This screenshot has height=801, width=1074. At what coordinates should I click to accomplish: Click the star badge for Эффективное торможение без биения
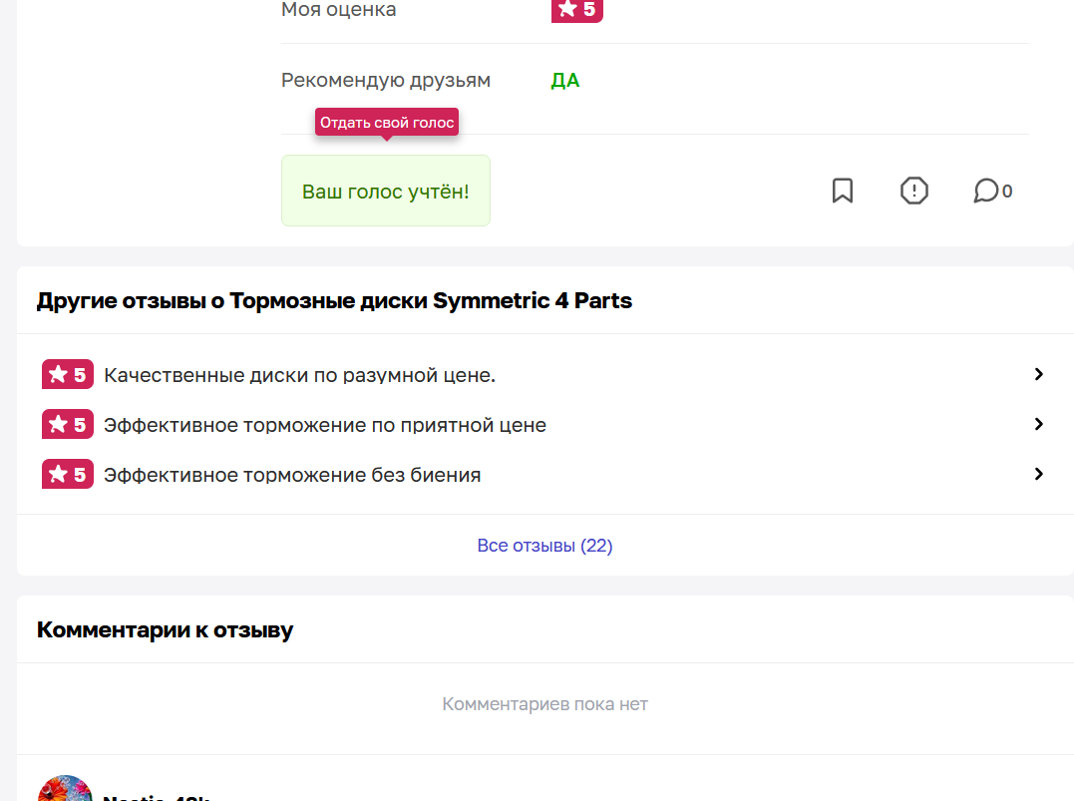click(67, 474)
